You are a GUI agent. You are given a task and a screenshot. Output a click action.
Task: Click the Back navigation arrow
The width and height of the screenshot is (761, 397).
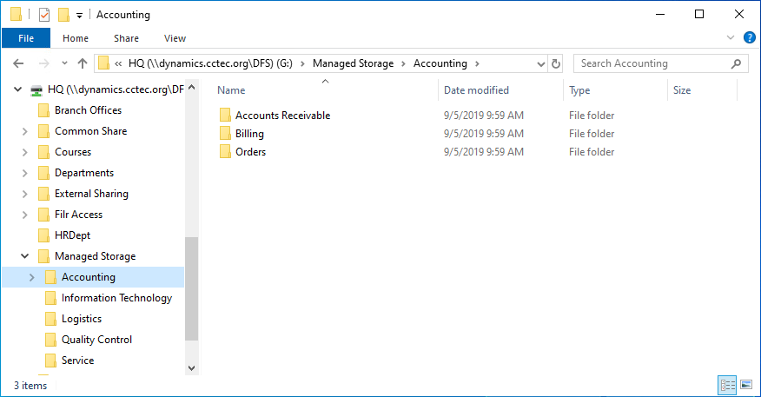pyautogui.click(x=19, y=63)
